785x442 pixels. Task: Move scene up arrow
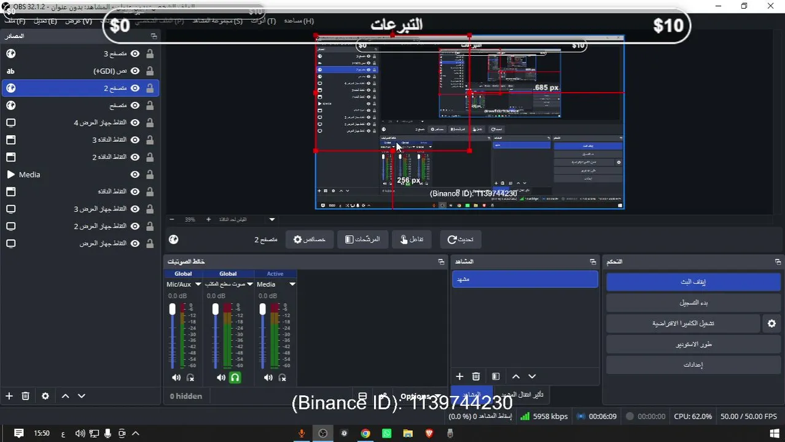pos(516,376)
